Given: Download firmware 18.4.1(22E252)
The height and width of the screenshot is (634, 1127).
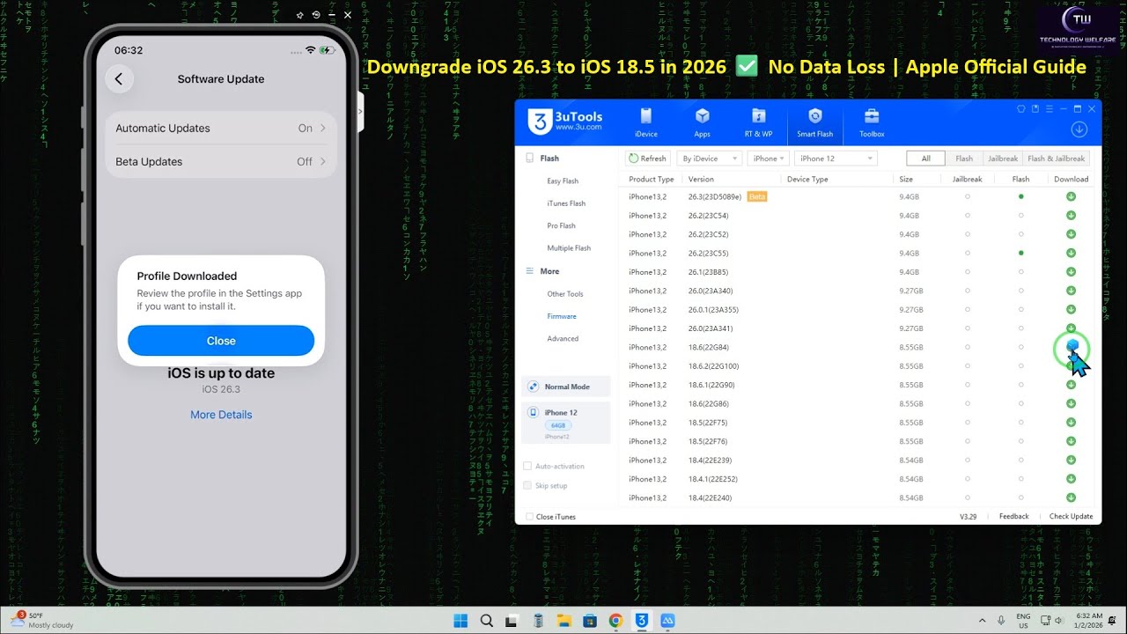Looking at the screenshot, I should pyautogui.click(x=1071, y=479).
